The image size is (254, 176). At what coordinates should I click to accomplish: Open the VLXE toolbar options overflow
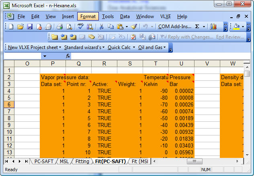click(x=170, y=48)
